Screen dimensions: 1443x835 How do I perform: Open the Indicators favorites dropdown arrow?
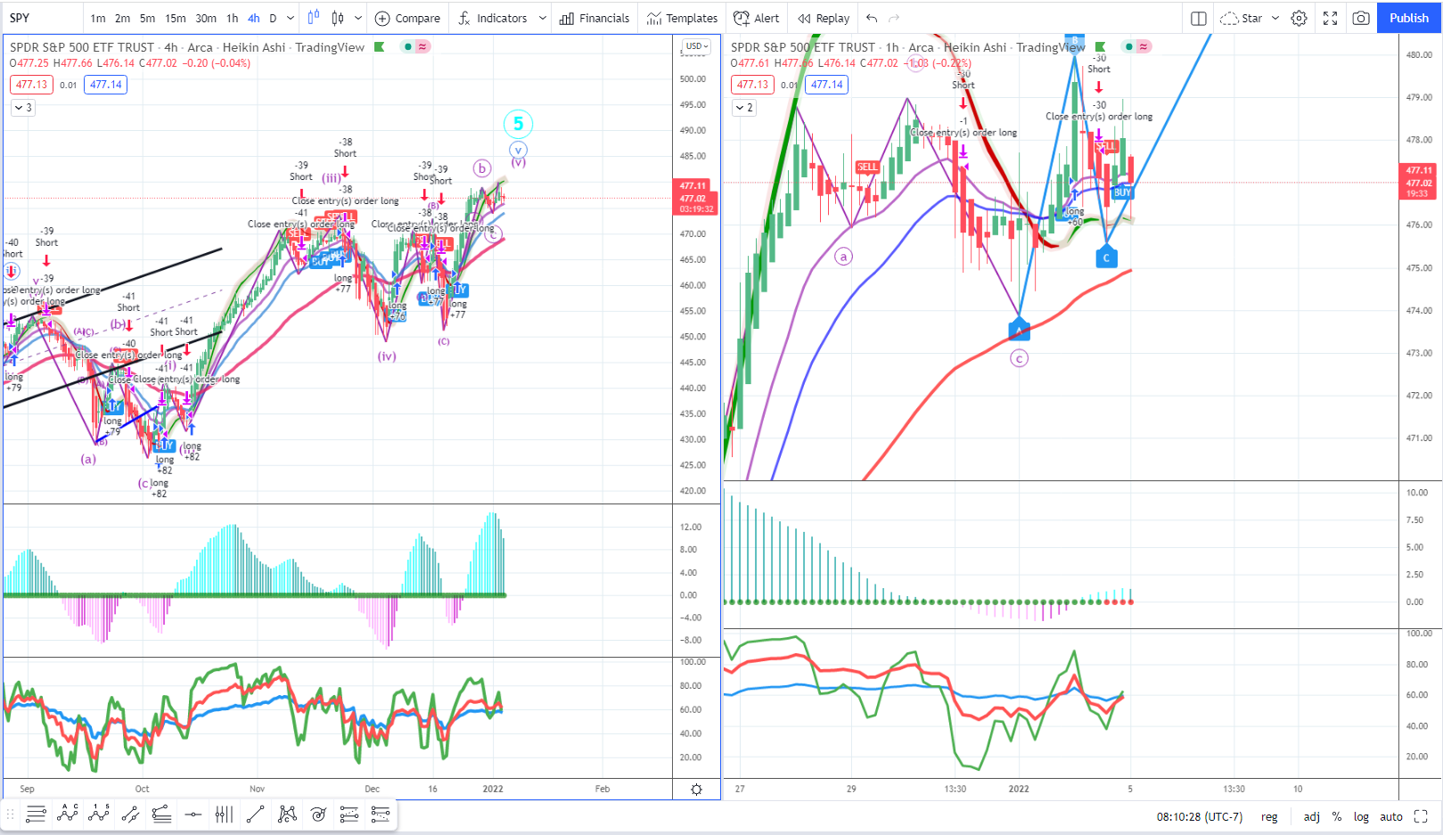[542, 18]
